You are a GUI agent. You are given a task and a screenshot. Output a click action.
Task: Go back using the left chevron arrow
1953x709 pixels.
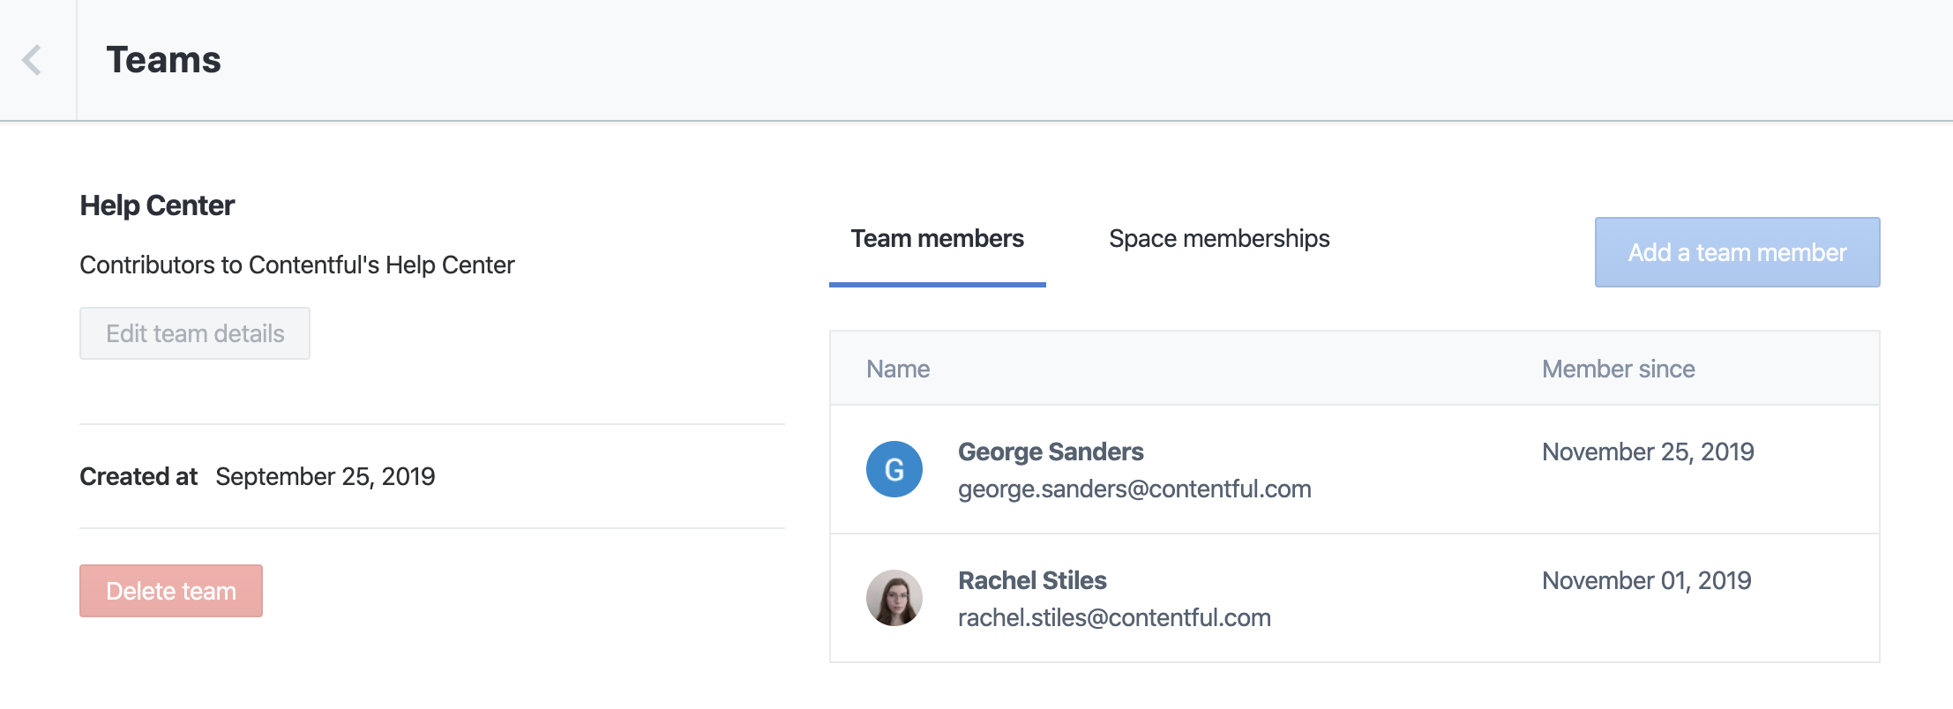tap(33, 60)
